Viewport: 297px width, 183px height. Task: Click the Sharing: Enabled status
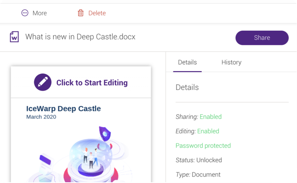tap(198, 116)
